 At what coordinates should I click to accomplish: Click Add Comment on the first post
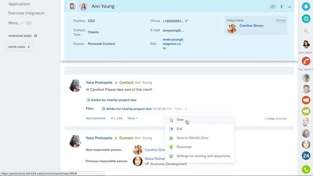coord(96,118)
